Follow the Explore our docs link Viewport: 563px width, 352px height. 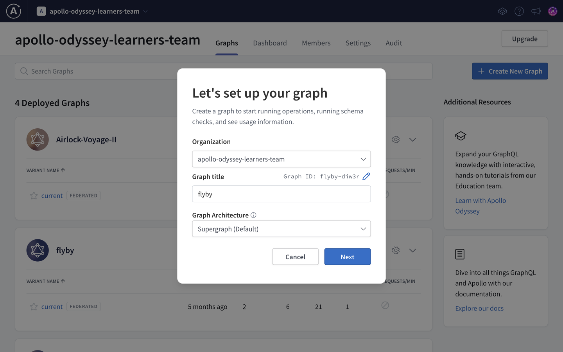pyautogui.click(x=479, y=308)
